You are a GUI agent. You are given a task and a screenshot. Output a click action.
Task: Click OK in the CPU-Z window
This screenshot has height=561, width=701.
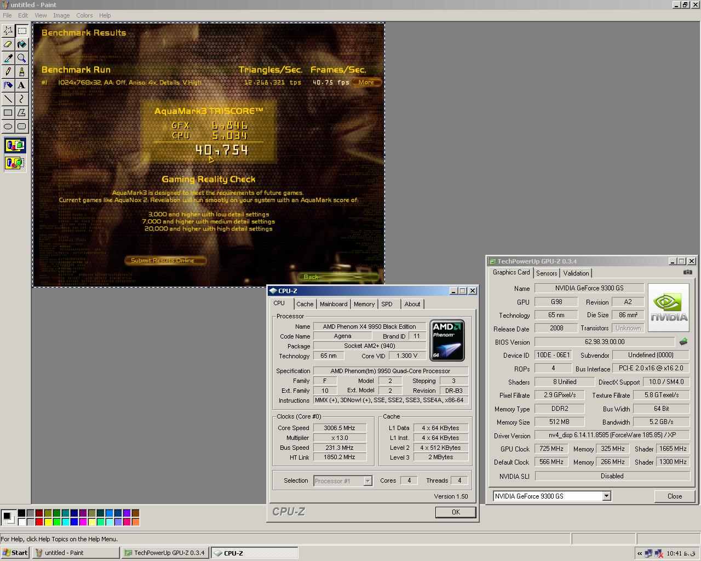(456, 512)
